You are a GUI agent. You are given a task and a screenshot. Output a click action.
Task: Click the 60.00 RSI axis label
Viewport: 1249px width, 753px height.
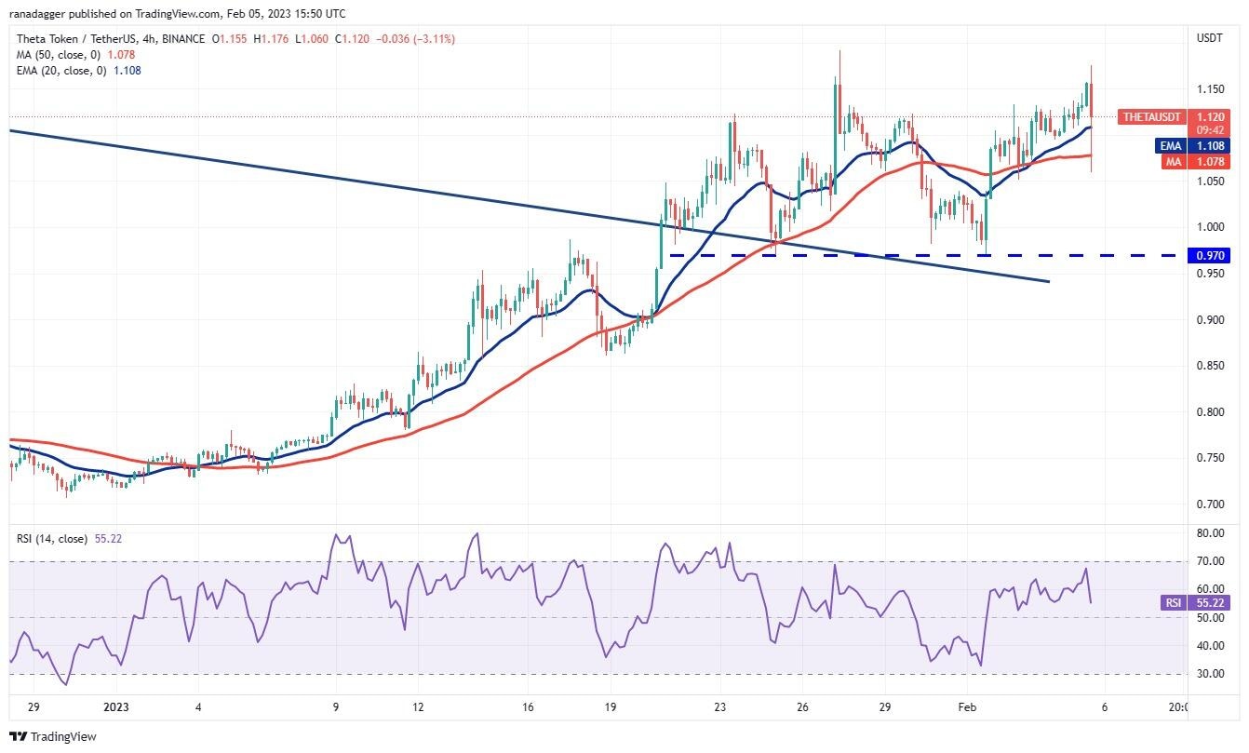tap(1209, 589)
